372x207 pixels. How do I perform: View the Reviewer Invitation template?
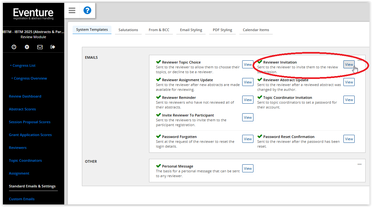coord(349,65)
